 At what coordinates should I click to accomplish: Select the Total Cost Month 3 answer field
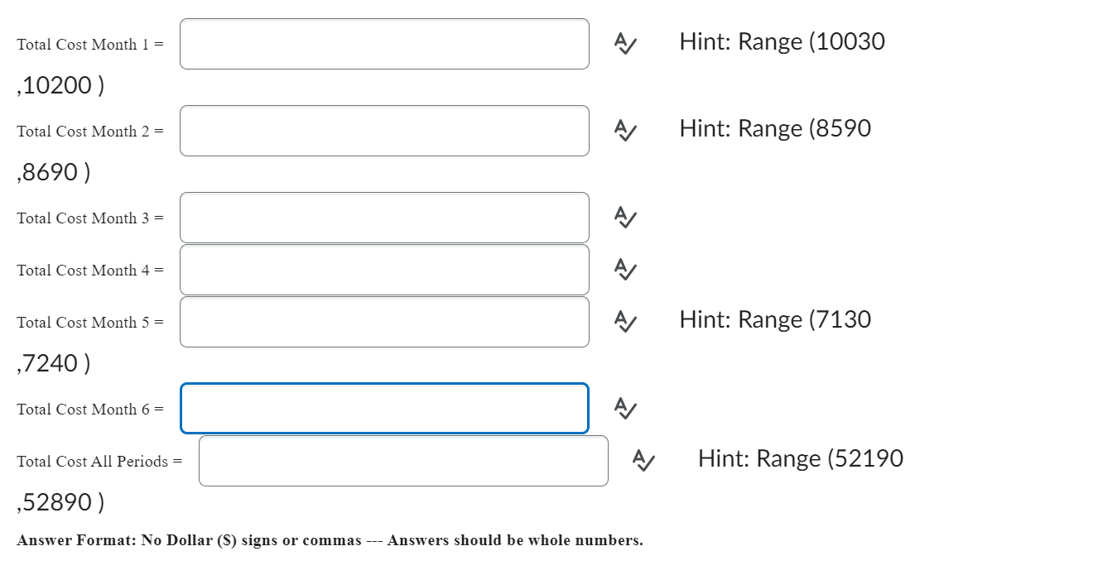384,218
